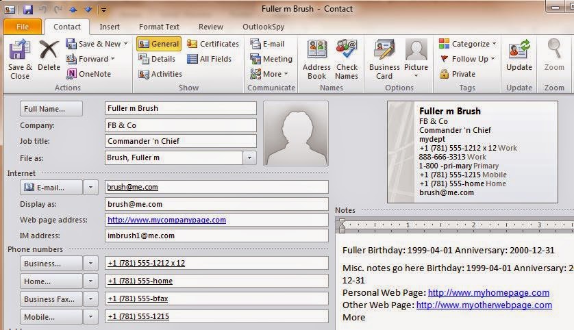
Task: Expand the Mobile phone type dropdown
Action: pos(90,317)
